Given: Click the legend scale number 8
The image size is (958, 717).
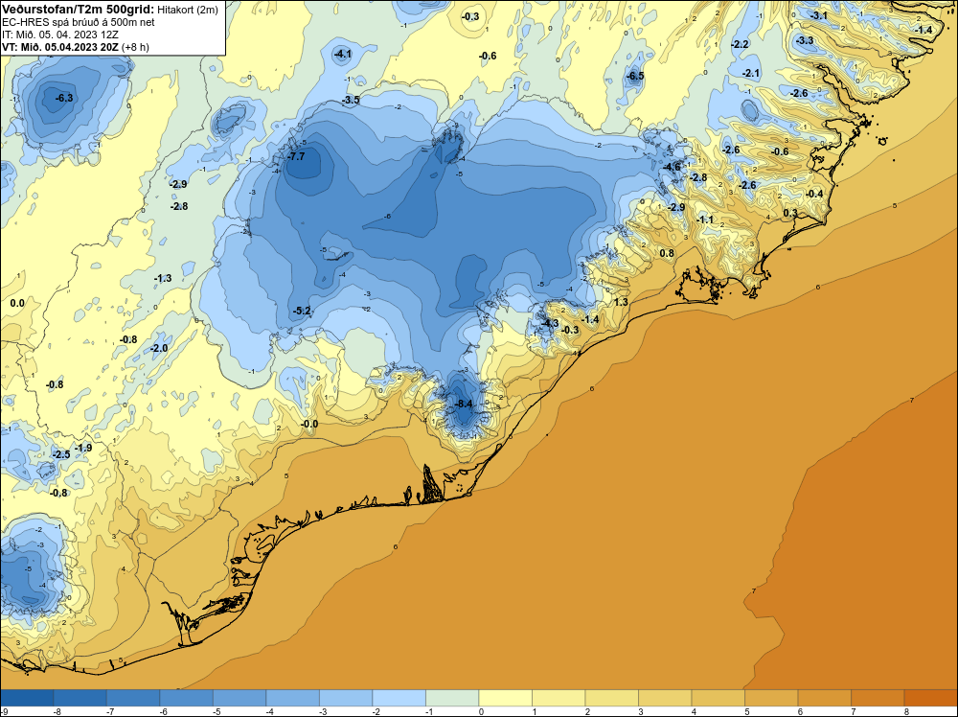Looking at the screenshot, I should 906,711.
